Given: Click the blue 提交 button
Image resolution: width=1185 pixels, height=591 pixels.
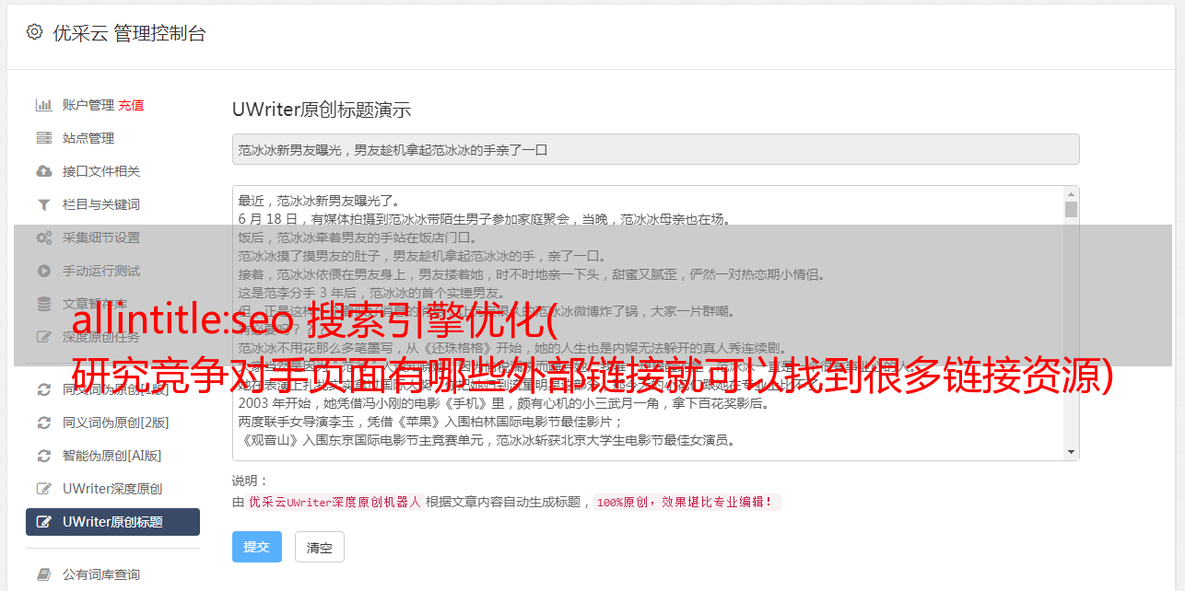Looking at the screenshot, I should tap(257, 547).
